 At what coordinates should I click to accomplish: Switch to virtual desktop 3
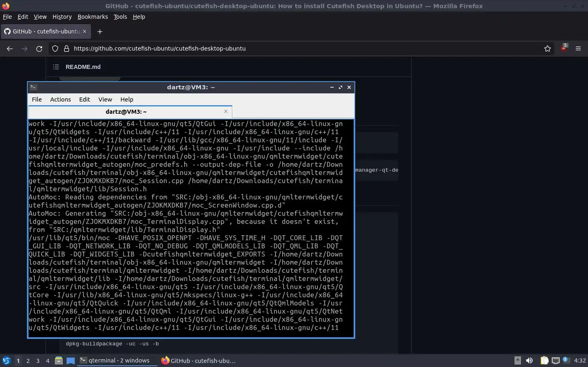click(x=38, y=360)
